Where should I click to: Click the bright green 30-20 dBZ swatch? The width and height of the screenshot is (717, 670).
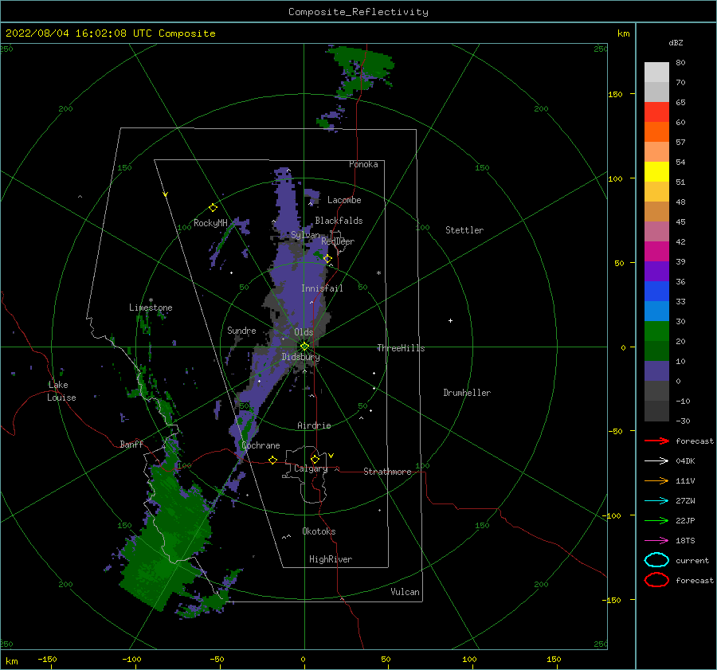(x=656, y=331)
